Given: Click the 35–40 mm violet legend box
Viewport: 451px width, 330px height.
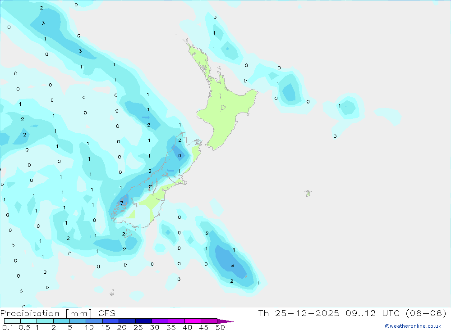Looking at the screenshot, I should tap(176, 321).
